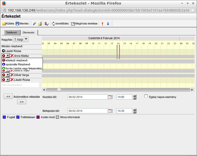The height and width of the screenshot is (156, 197).
Task: Click the Ismétlődés toolbar label
Action: [62, 23]
